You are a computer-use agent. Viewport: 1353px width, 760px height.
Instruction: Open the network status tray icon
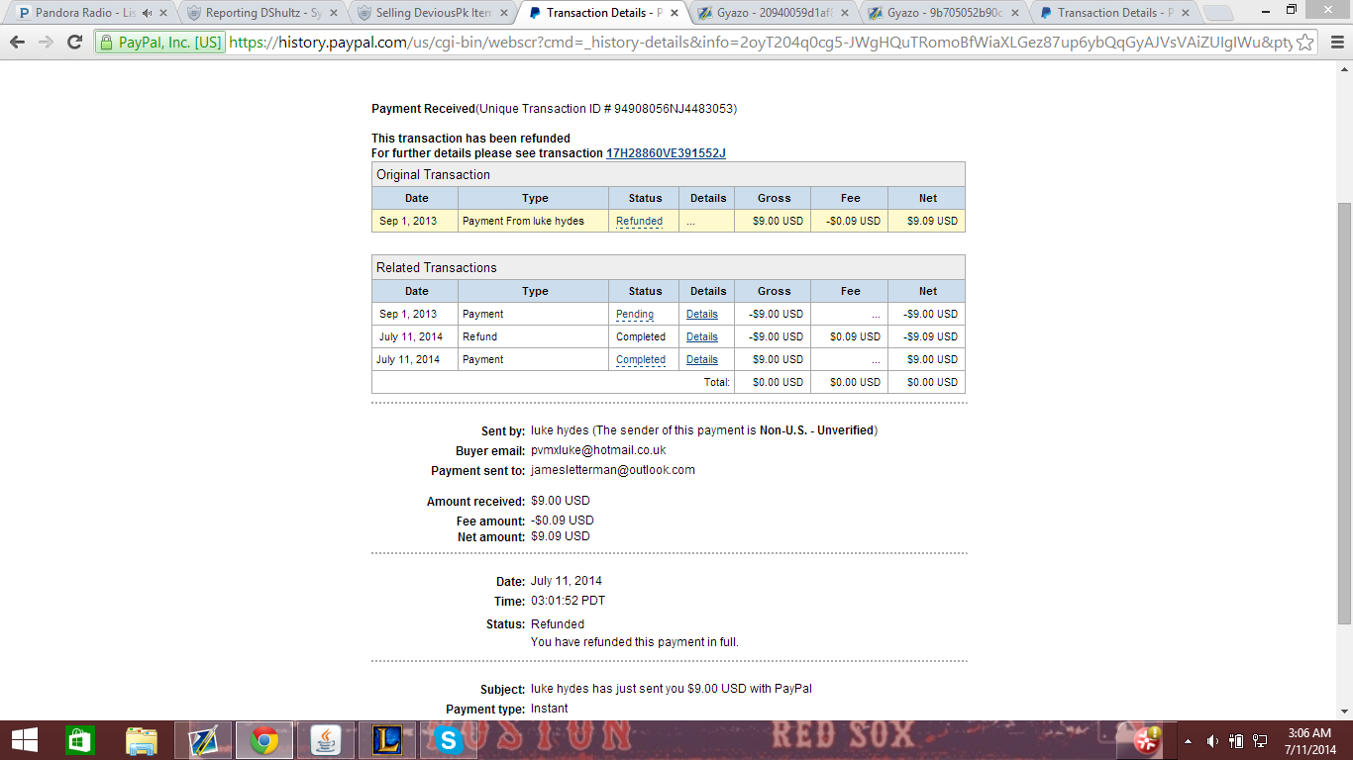1260,740
